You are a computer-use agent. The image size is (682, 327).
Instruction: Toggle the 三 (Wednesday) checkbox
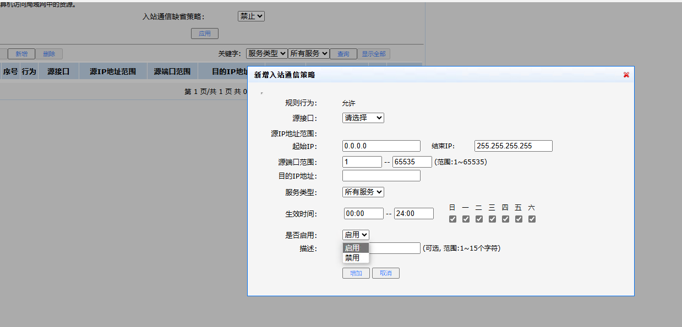click(x=492, y=219)
